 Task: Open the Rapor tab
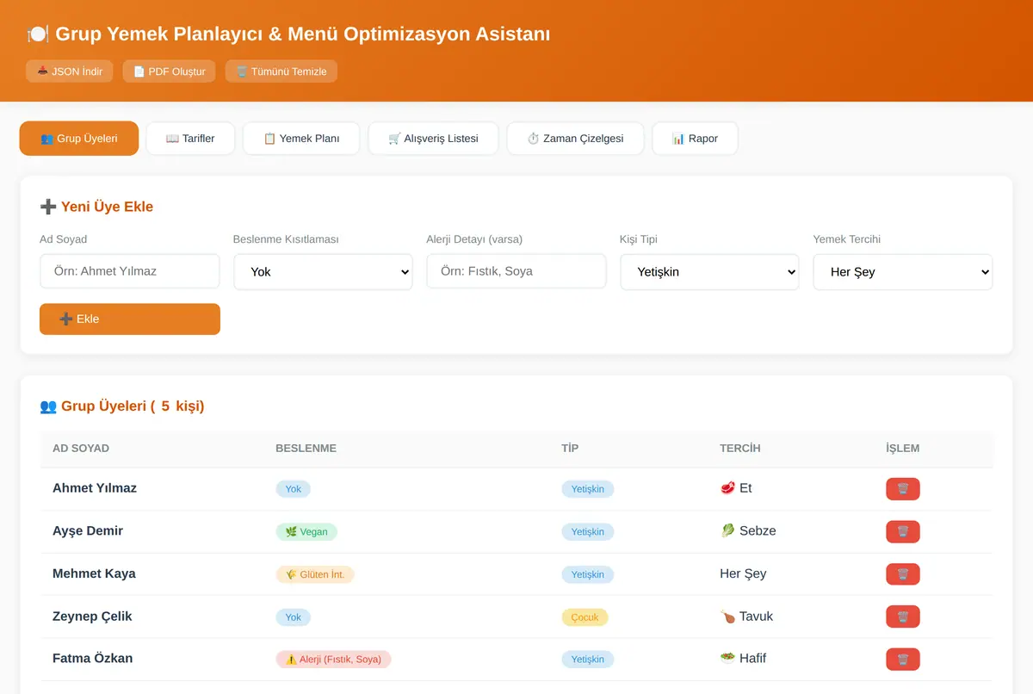(695, 139)
